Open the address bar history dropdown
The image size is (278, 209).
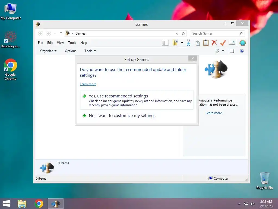tap(177, 33)
